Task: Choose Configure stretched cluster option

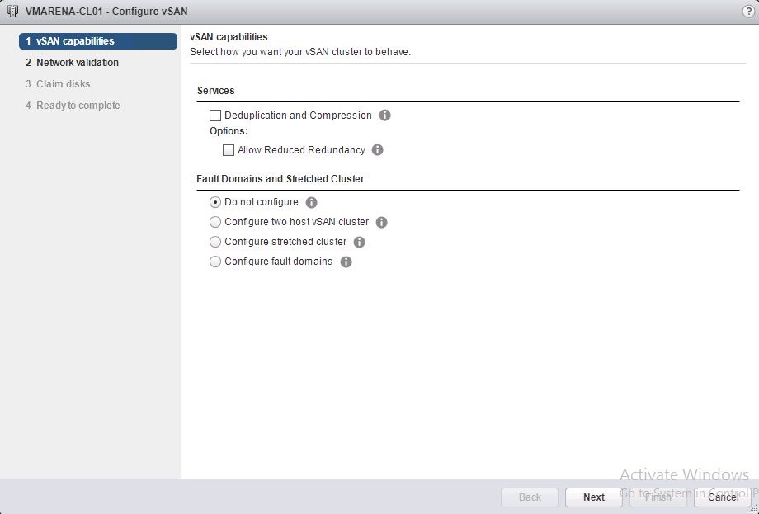Action: (215, 242)
